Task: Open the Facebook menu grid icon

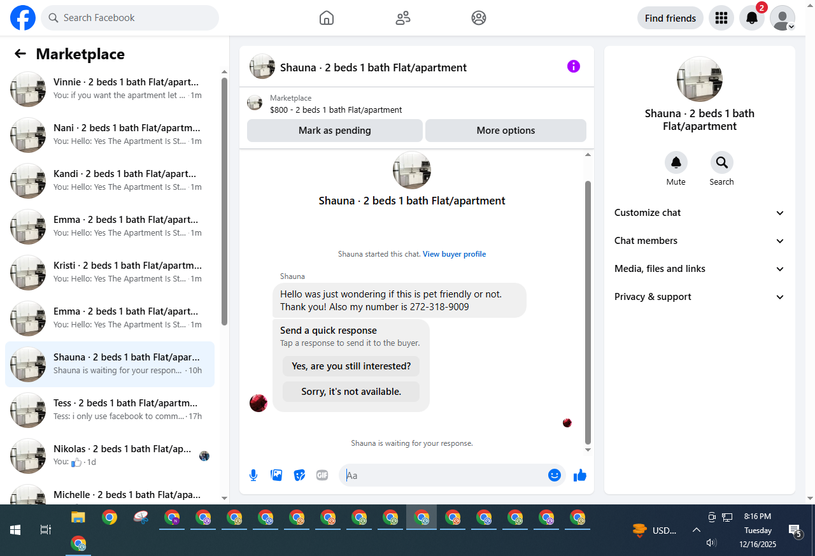Action: (721, 18)
